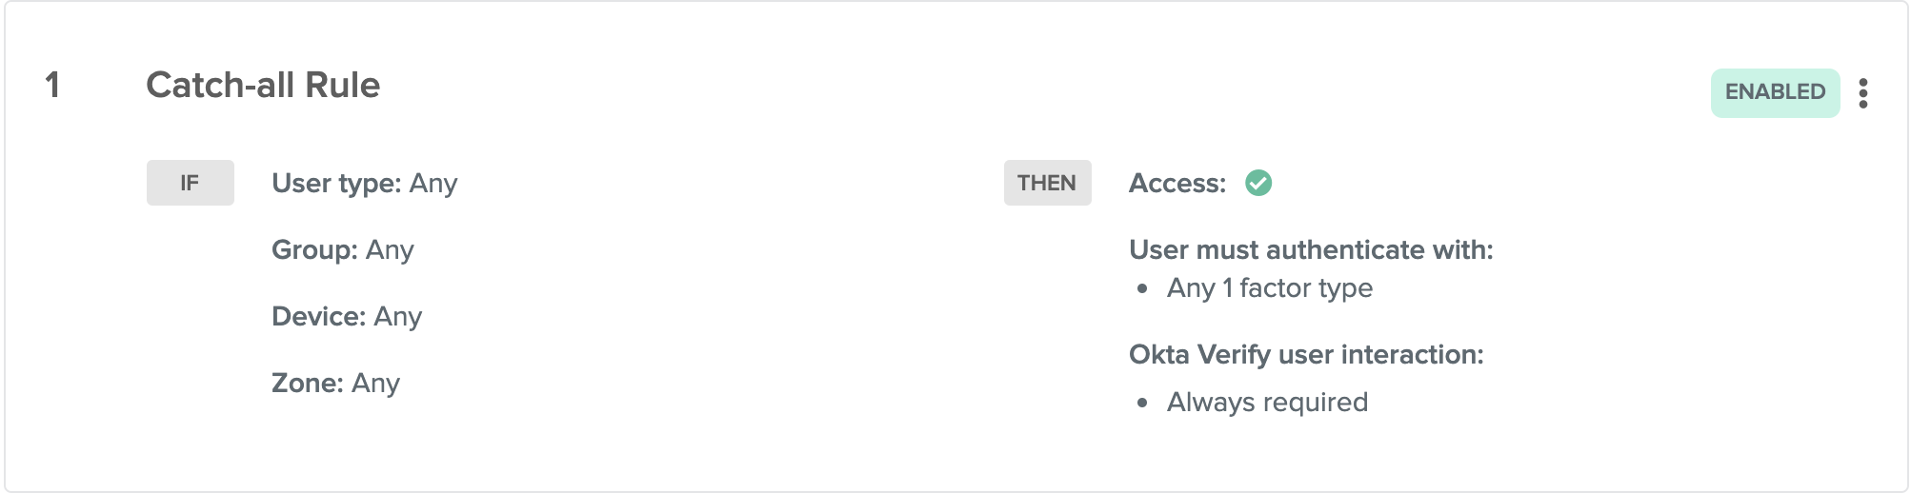Select the Catch-all Rule title
Screen dimensions: 1911x493
coord(263,86)
